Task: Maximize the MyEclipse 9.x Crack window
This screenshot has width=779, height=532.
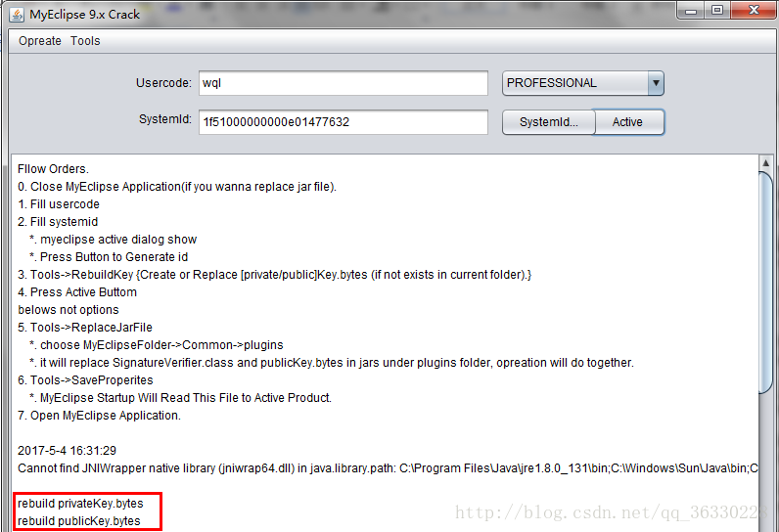Action: point(717,11)
